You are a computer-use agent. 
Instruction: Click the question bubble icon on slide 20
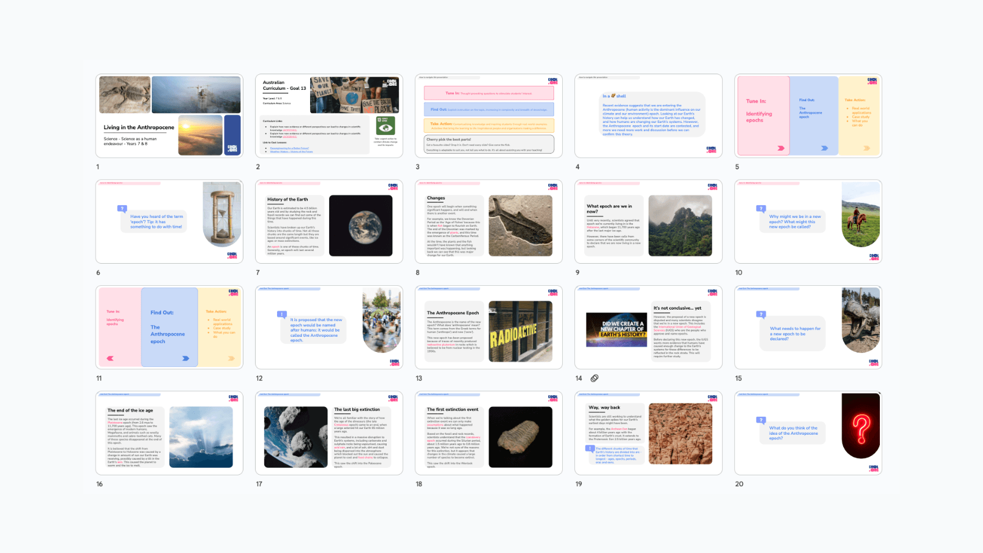pyautogui.click(x=761, y=420)
